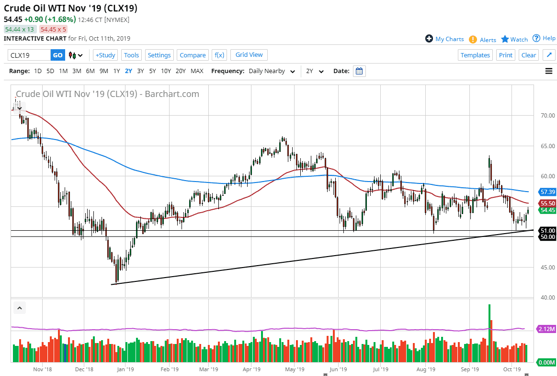This screenshot has width=557, height=376.
Task: Open Help via the question mark icon
Action: point(536,38)
